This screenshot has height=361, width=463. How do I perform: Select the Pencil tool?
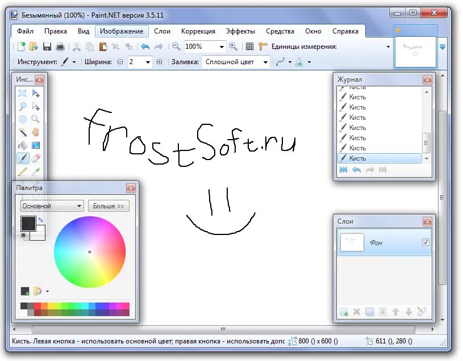tap(23, 171)
